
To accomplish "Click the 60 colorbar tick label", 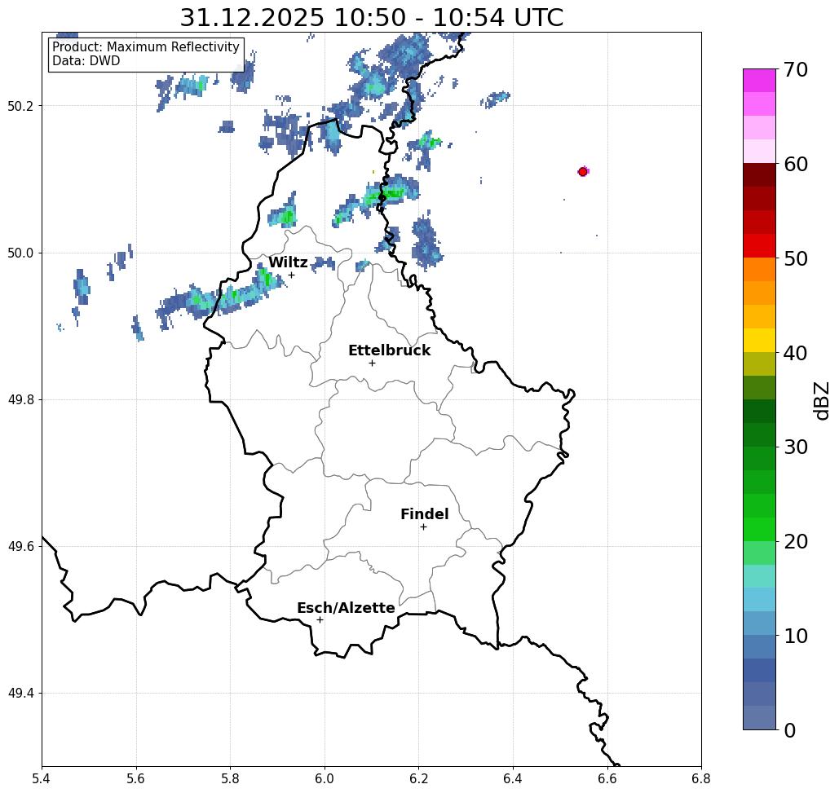I will pos(796,164).
